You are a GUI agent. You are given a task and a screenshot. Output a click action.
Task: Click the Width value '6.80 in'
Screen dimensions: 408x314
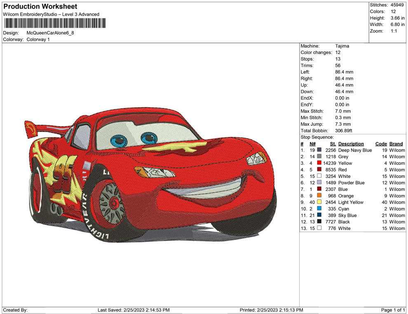click(398, 24)
